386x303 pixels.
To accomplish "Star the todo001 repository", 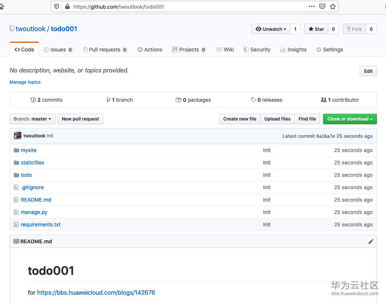I will tap(316, 29).
